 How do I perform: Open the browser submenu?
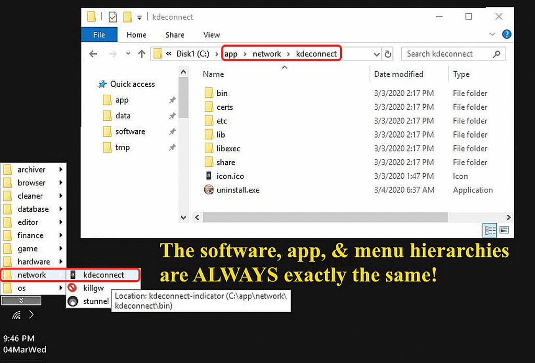(33, 183)
